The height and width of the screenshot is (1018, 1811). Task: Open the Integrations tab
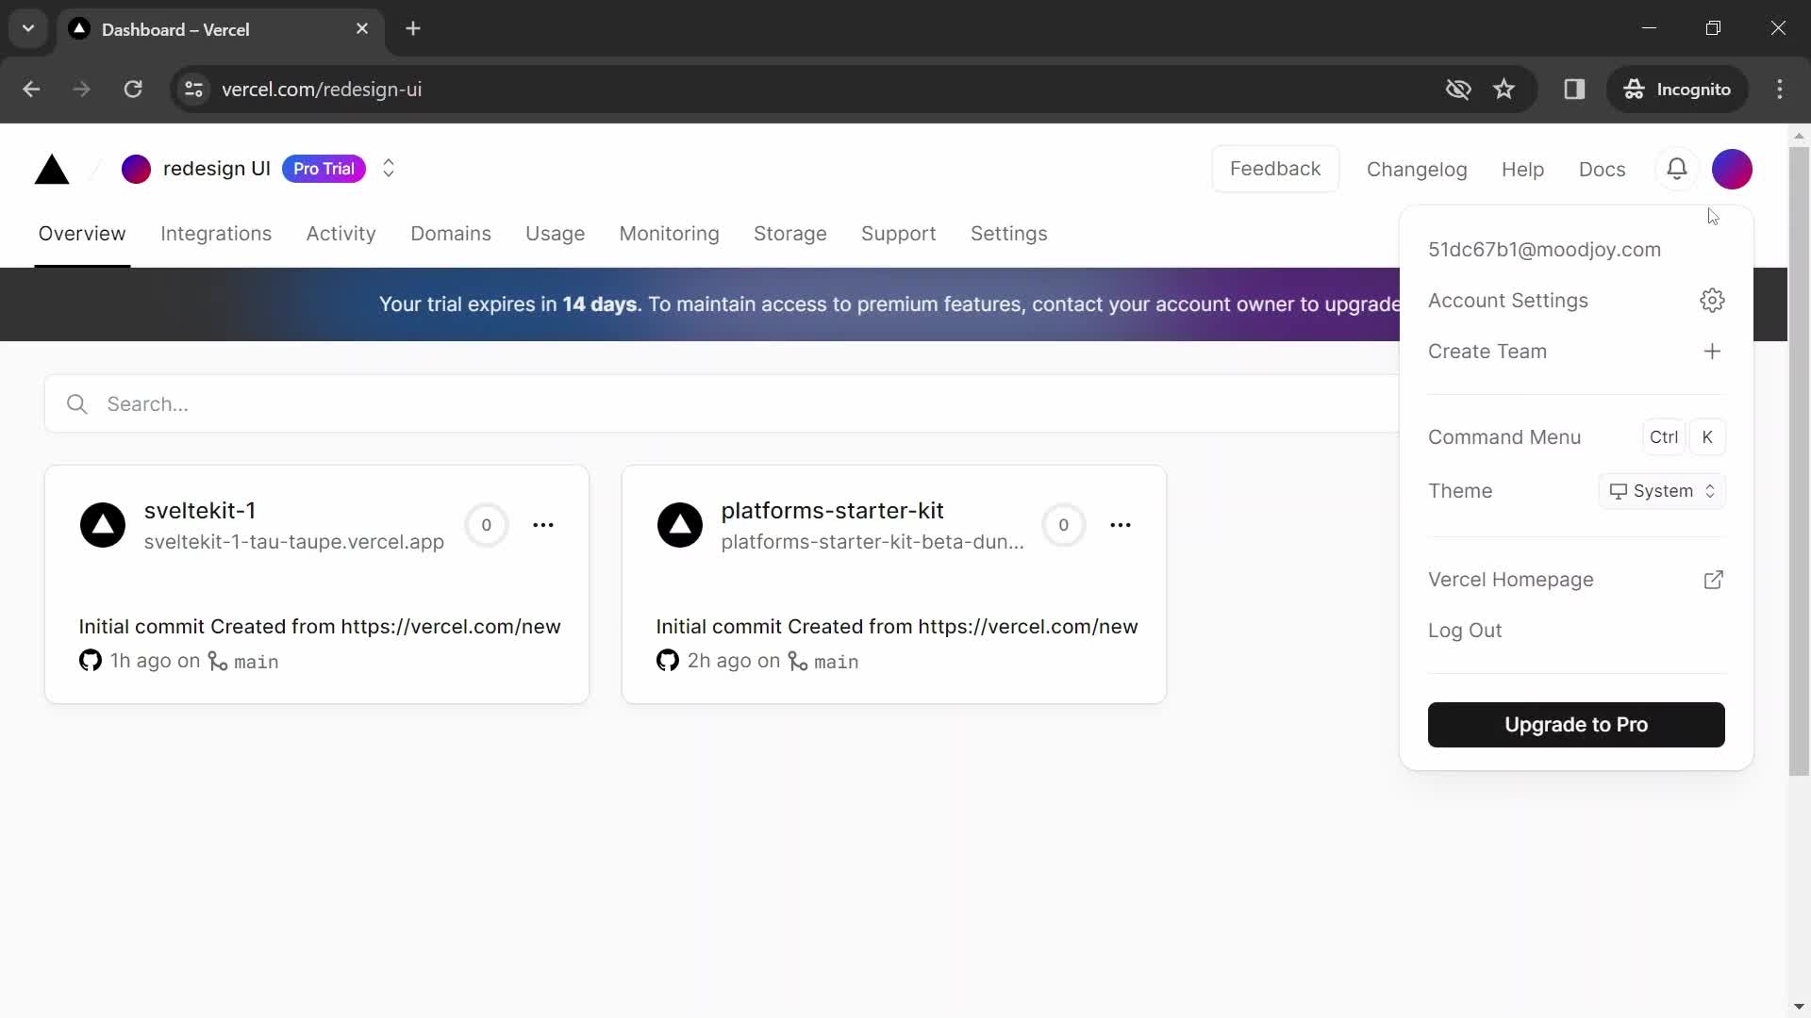pos(216,234)
